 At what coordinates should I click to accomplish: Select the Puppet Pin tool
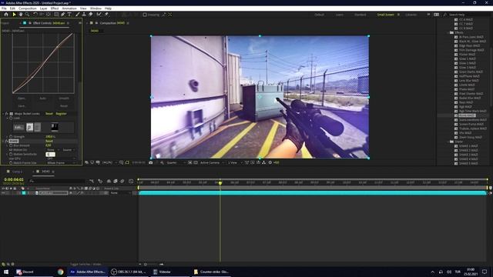point(106,15)
